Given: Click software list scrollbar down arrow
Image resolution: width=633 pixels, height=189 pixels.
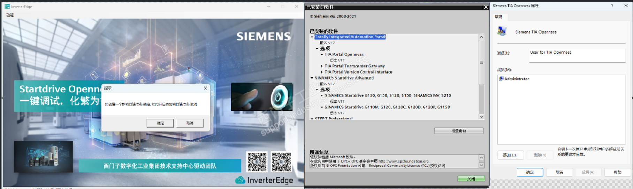Looking at the screenshot, I should point(481,117).
